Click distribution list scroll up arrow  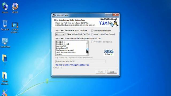(87, 42)
